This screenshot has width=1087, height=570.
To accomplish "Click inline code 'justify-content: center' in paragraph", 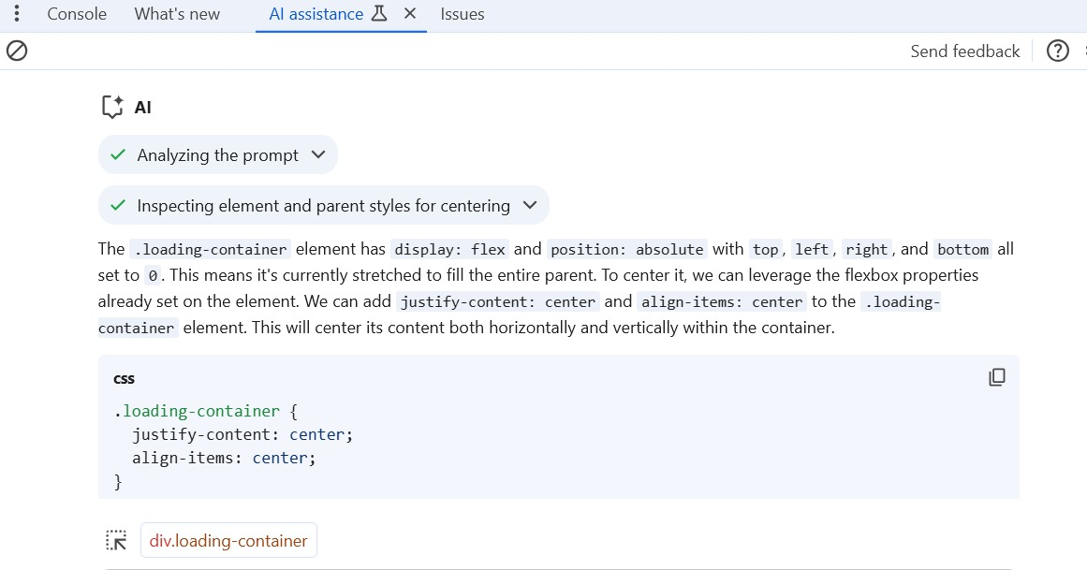I will point(498,302).
